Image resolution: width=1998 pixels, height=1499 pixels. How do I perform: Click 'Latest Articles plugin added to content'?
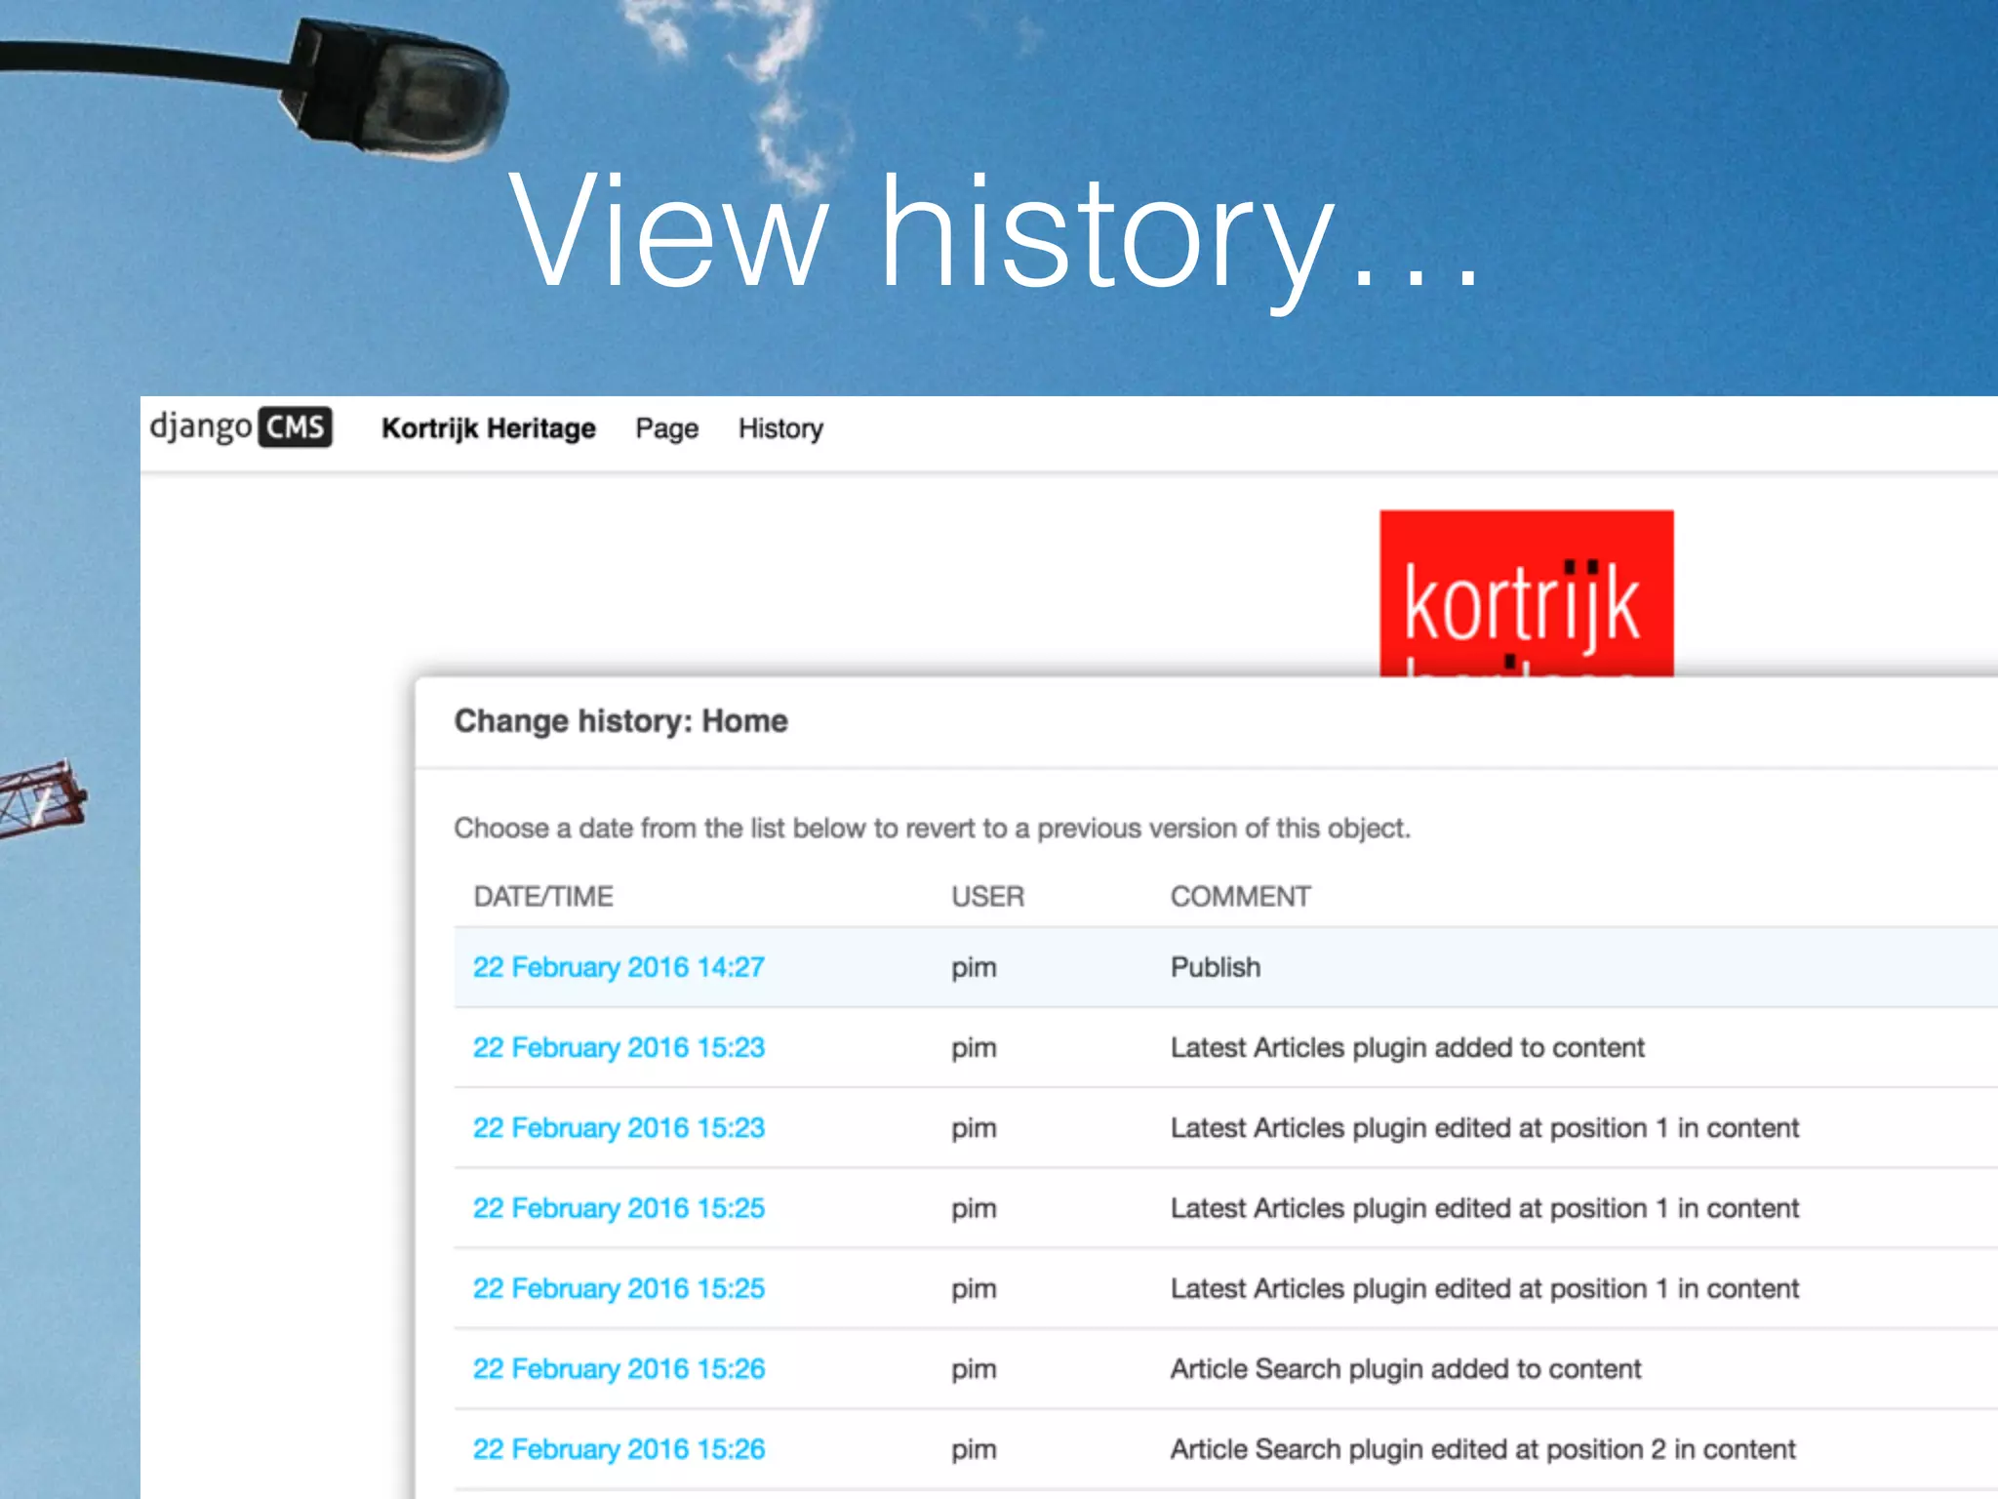click(1407, 1047)
